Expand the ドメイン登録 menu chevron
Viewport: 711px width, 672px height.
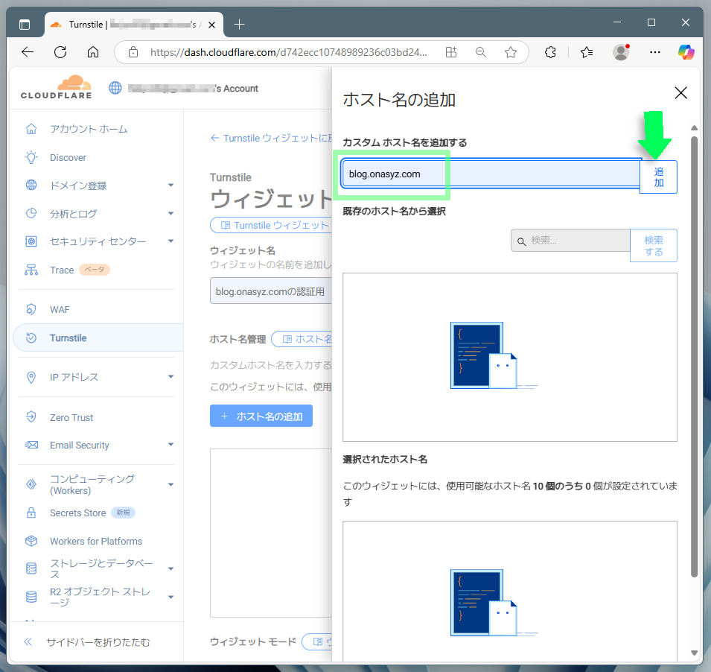click(x=170, y=185)
